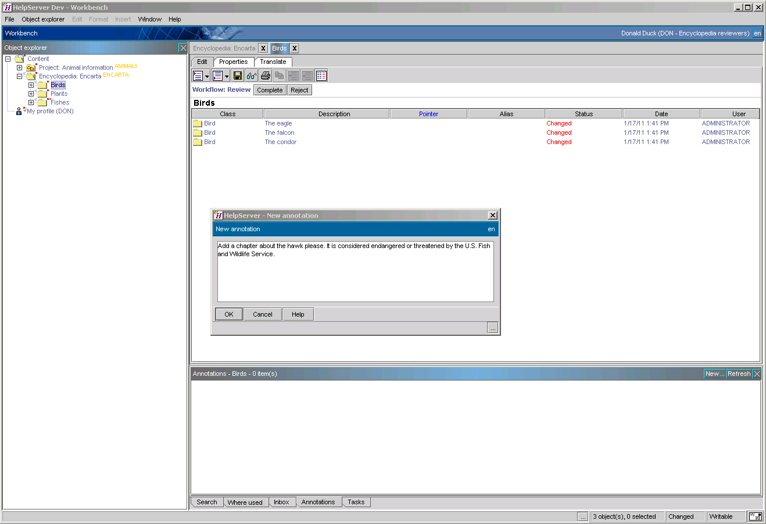Image resolution: width=766 pixels, height=524 pixels.
Task: Switch to the Translate tab
Action: click(273, 62)
